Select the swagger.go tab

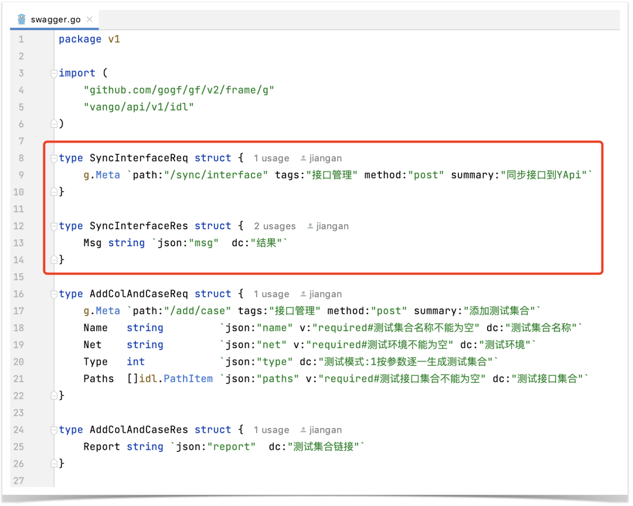pyautogui.click(x=55, y=19)
